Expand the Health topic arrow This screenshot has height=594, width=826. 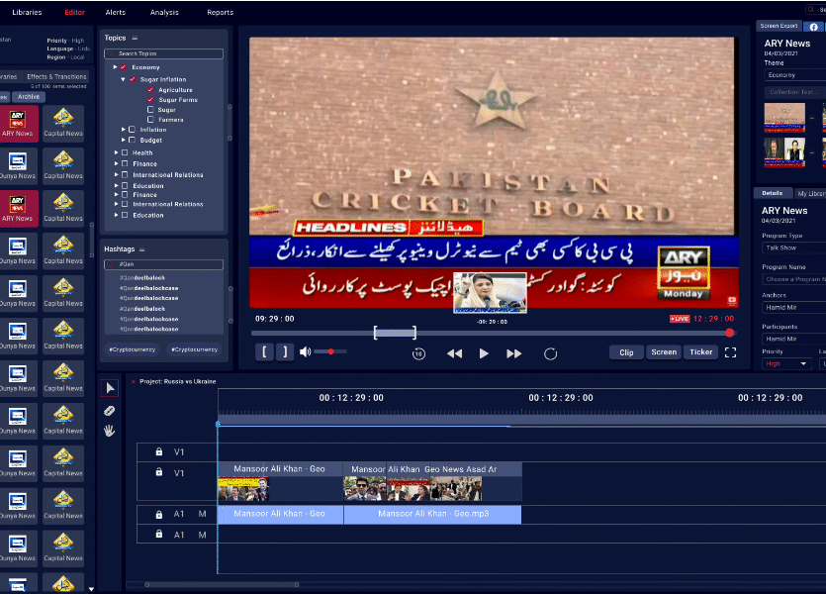click(x=116, y=152)
